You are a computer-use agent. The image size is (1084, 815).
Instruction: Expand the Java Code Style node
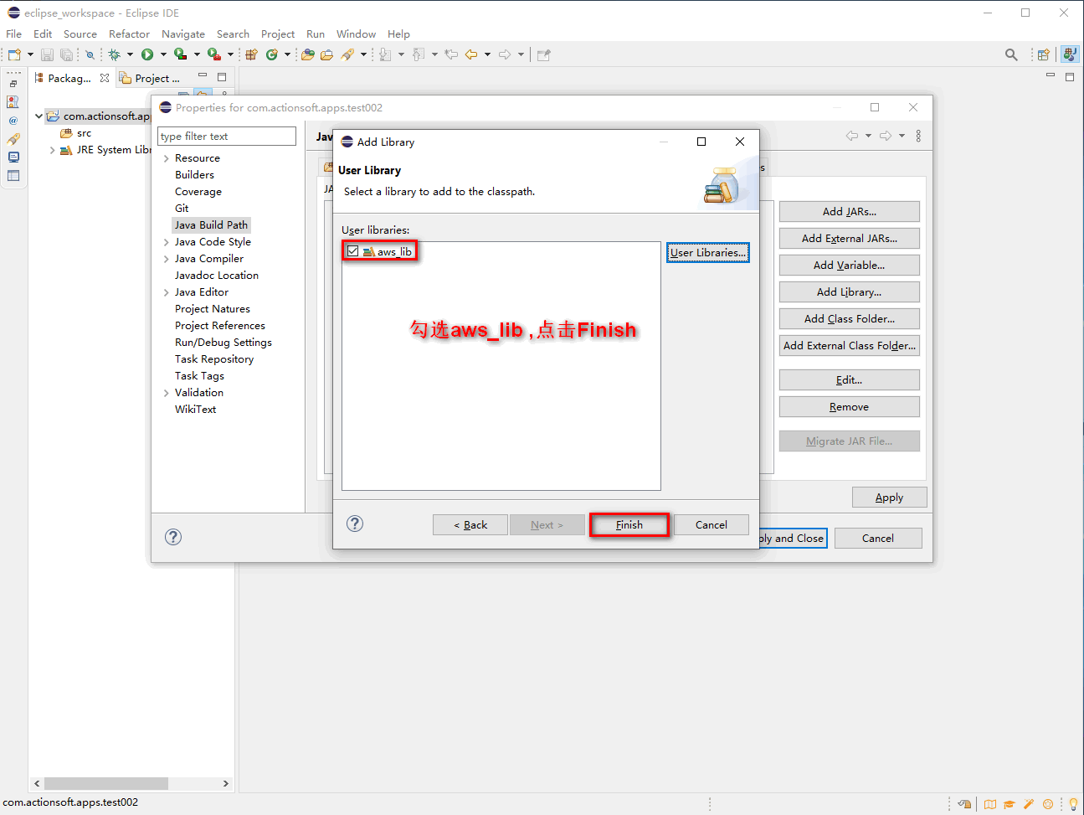pos(167,242)
